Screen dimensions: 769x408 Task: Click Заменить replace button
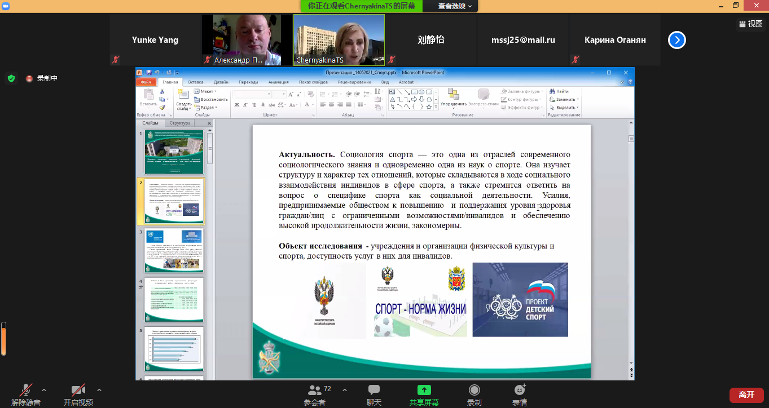click(x=564, y=99)
